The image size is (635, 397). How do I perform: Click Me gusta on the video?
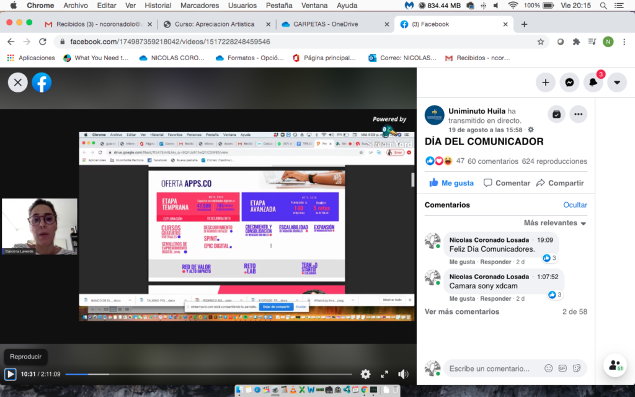click(x=451, y=183)
